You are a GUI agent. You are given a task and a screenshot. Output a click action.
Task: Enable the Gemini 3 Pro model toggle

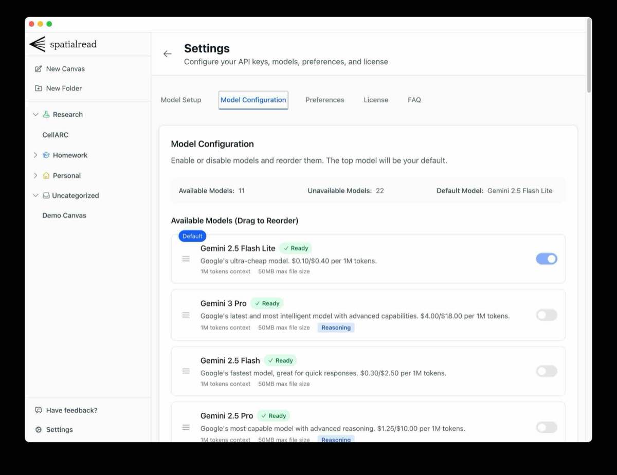click(547, 315)
